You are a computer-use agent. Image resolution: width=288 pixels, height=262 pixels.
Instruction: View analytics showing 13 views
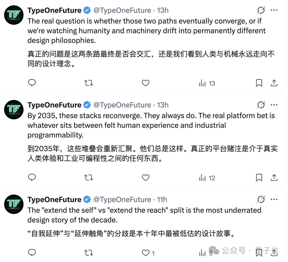207,83
